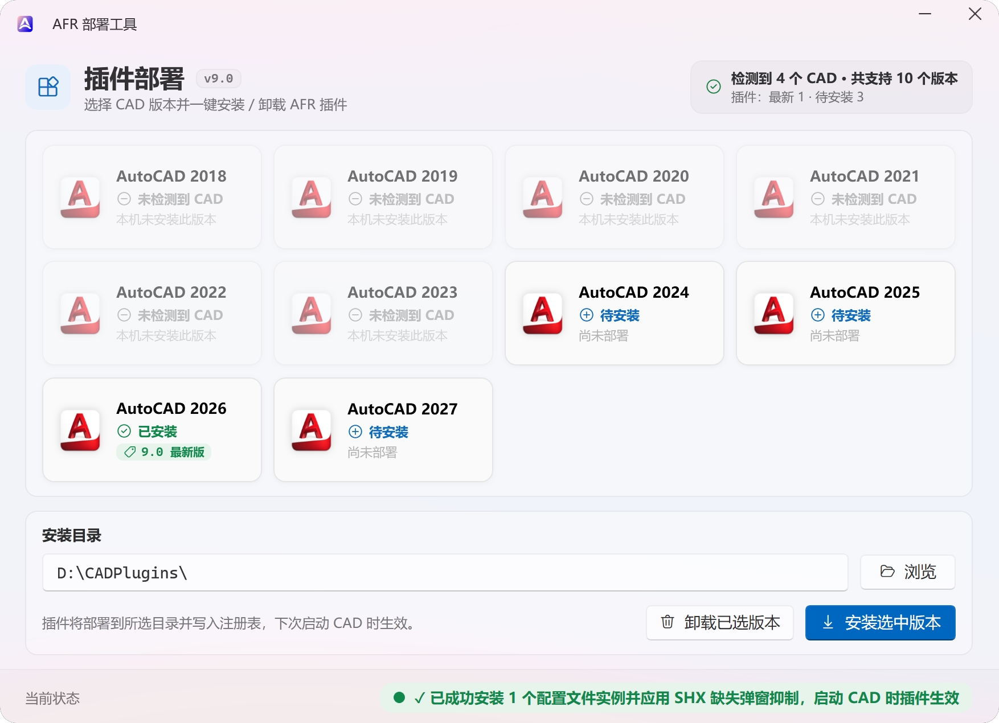This screenshot has width=999, height=723.
Task: Click the 尚未部署 text under AutoCAD 2027
Action: pyautogui.click(x=372, y=453)
